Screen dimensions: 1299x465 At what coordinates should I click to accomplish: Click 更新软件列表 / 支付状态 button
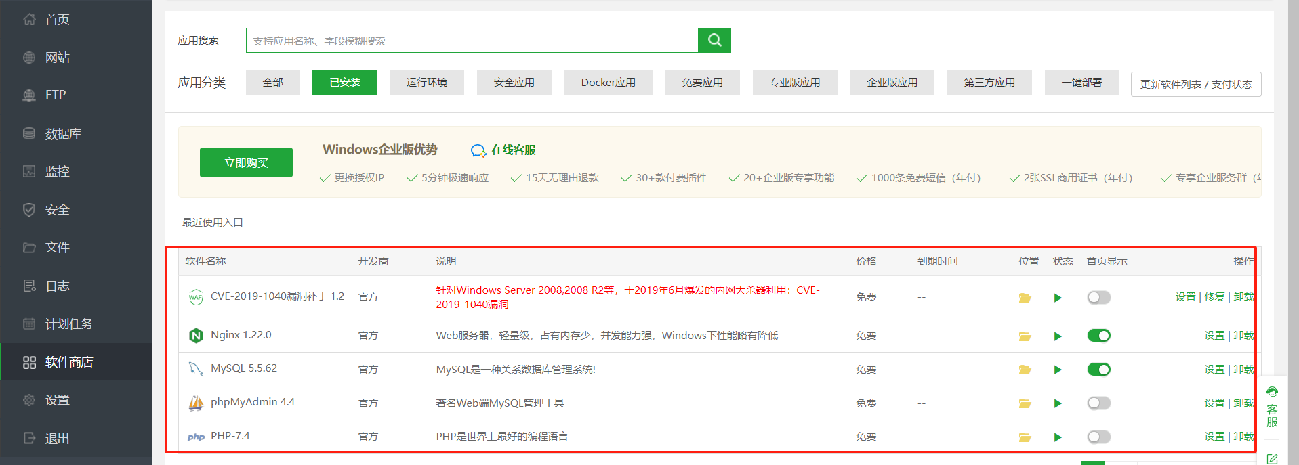pos(1195,85)
